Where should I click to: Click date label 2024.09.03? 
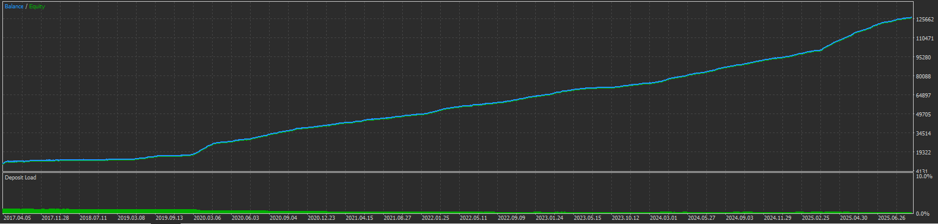coord(740,218)
